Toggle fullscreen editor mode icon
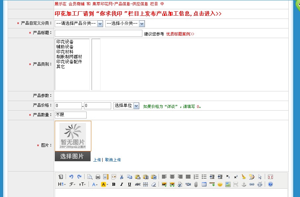This screenshot has width=300, height=197. point(270,177)
